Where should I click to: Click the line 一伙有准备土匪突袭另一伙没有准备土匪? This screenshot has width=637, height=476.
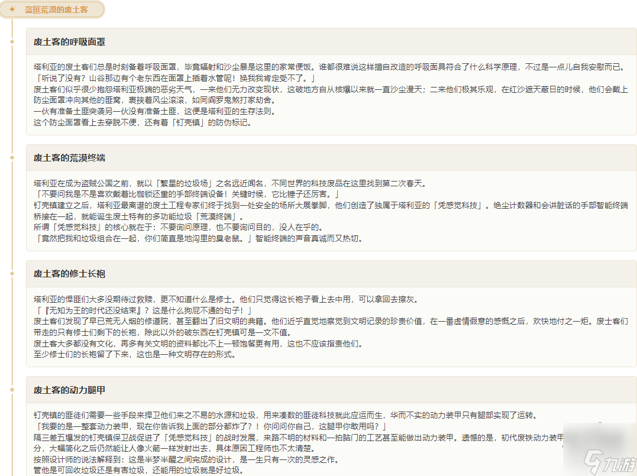(156, 111)
